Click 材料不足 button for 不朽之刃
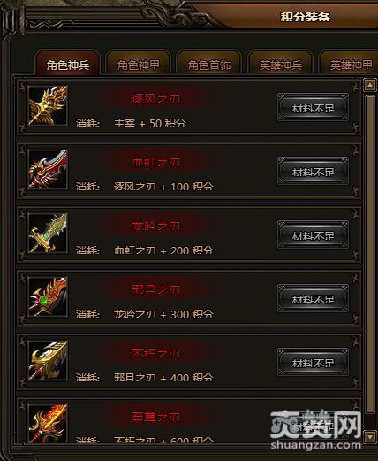378x461 pixels. (313, 363)
